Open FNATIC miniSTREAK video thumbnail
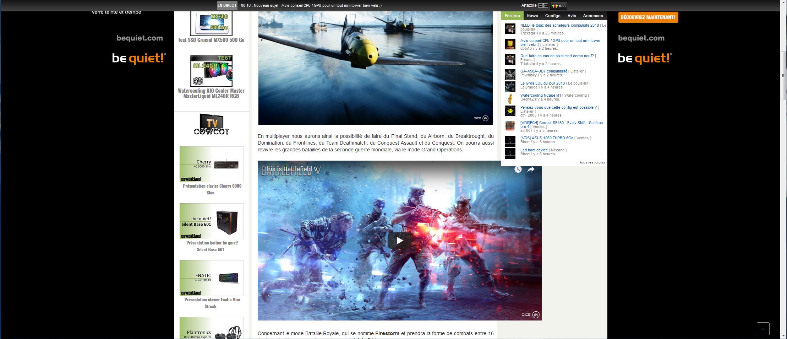 212,278
